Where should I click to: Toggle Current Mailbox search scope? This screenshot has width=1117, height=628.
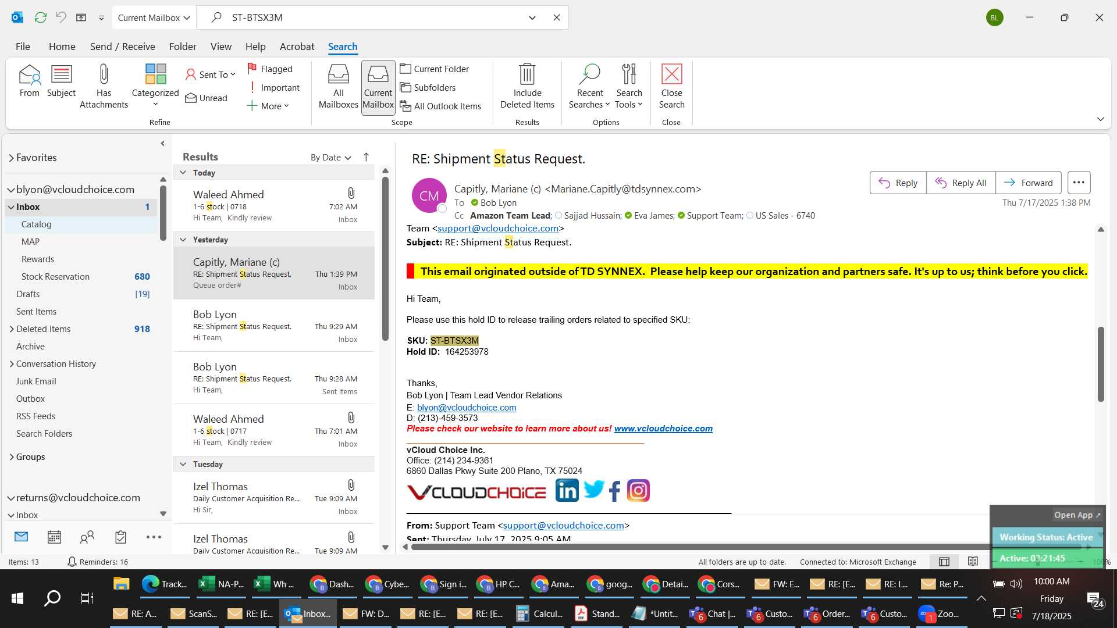[378, 87]
